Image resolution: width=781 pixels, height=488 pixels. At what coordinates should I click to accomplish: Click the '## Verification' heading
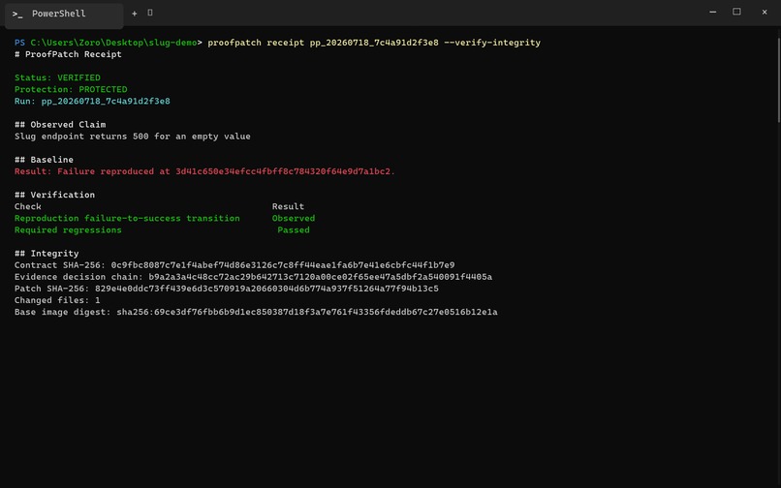[x=55, y=195]
